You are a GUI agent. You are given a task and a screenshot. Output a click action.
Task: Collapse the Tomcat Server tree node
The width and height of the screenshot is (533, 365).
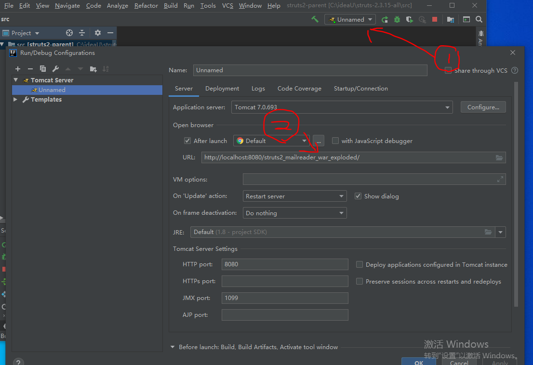(15, 80)
